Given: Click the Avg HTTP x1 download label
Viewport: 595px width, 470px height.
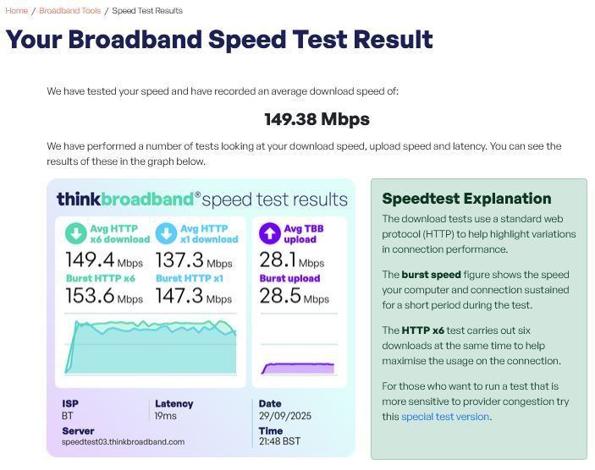Looking at the screenshot, I should (x=209, y=234).
